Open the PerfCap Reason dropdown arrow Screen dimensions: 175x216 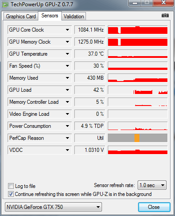point(67,138)
